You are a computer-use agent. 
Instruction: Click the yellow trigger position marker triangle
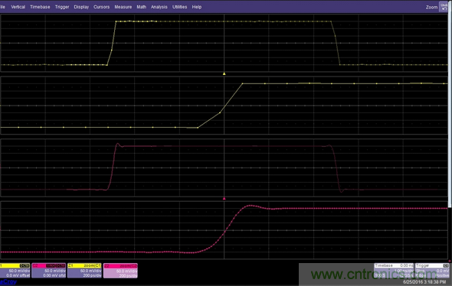pyautogui.click(x=224, y=73)
